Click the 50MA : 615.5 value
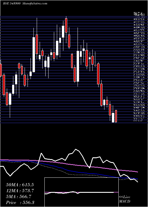The width and height of the screenshot is (148, 207). tap(20, 185)
